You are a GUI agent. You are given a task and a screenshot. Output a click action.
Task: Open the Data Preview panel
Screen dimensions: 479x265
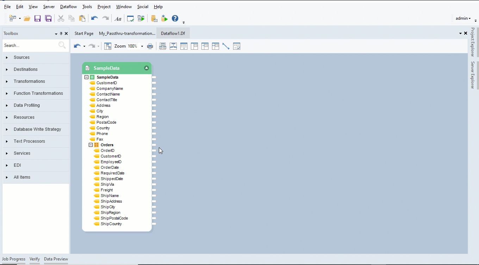tap(56, 259)
